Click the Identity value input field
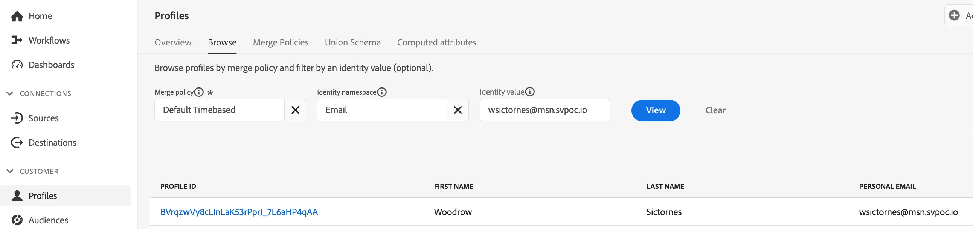 [544, 110]
